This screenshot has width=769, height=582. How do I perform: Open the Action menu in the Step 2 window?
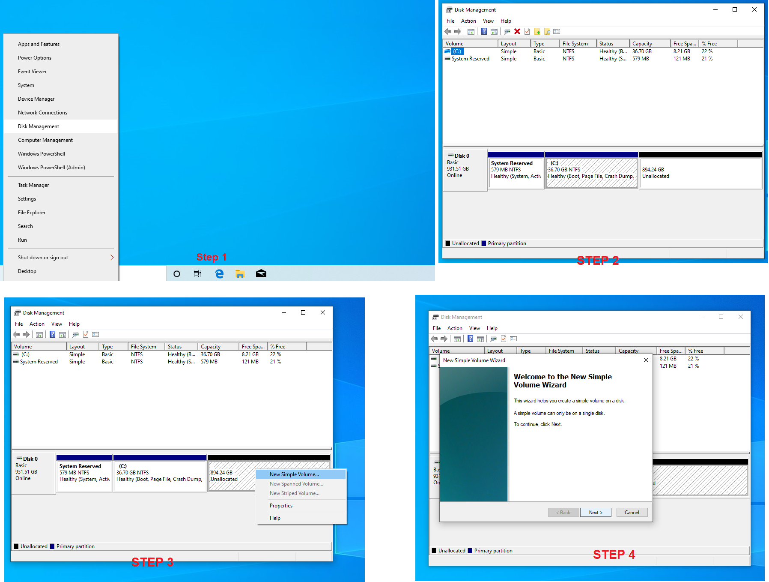[468, 21]
